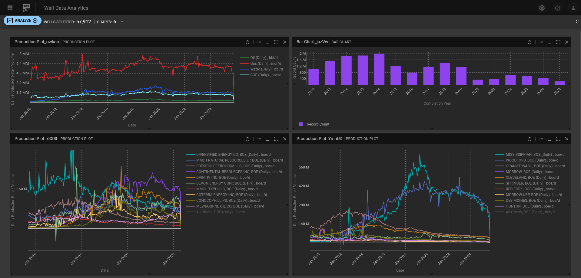Click the Bar Chart_juzVw panel title

point(312,42)
